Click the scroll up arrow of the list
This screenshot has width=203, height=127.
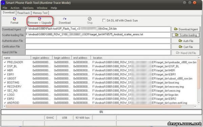pyautogui.click(x=199, y=57)
